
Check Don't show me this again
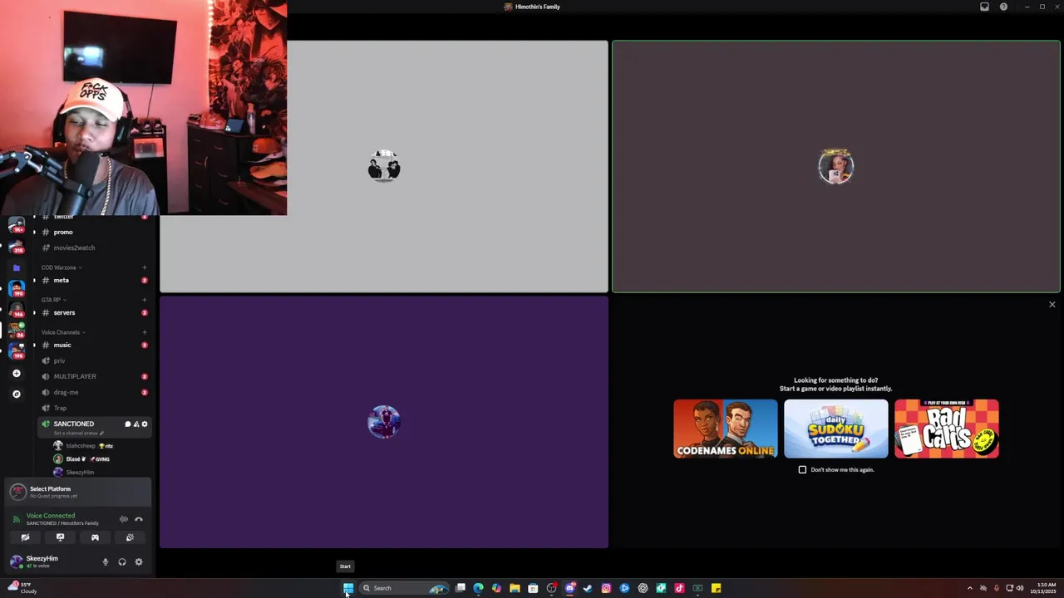pos(802,470)
